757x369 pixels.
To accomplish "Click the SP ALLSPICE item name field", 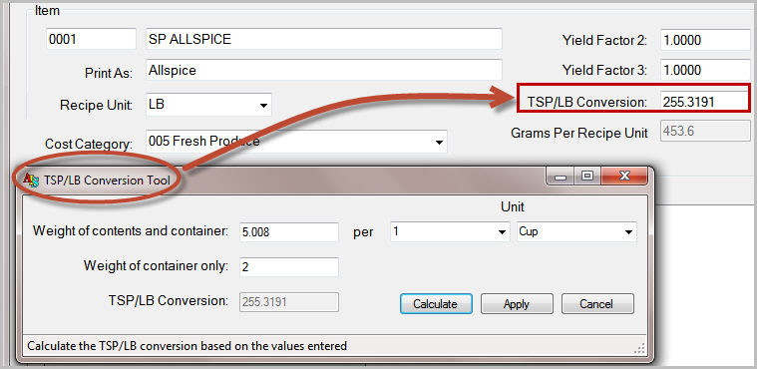I will click(323, 39).
